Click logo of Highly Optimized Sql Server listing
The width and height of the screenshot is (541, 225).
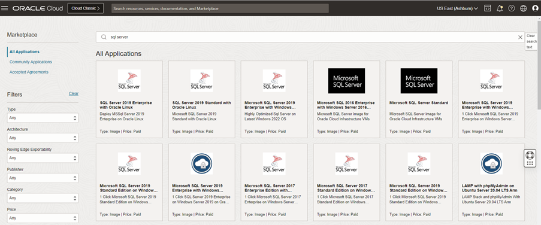tap(274, 81)
